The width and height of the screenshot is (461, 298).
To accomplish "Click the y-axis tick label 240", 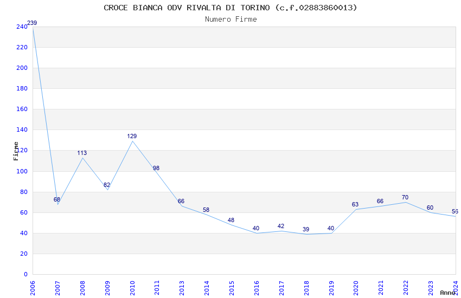I will point(22,27).
